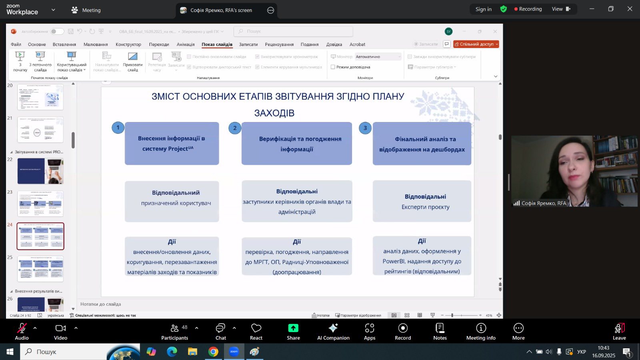Show Meeting info details
The image size is (640, 360).
[x=481, y=332]
